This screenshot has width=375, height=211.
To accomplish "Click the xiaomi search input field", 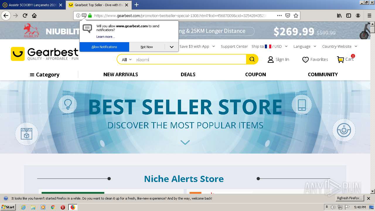I will (x=190, y=59).
